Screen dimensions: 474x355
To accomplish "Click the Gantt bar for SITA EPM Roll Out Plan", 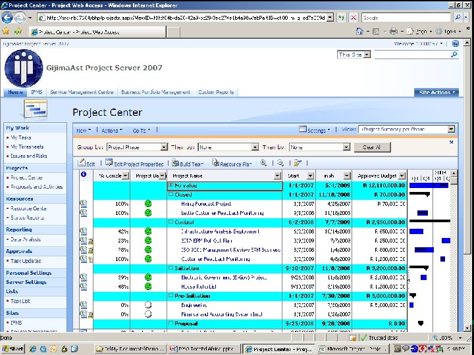I will pyautogui.click(x=446, y=241).
